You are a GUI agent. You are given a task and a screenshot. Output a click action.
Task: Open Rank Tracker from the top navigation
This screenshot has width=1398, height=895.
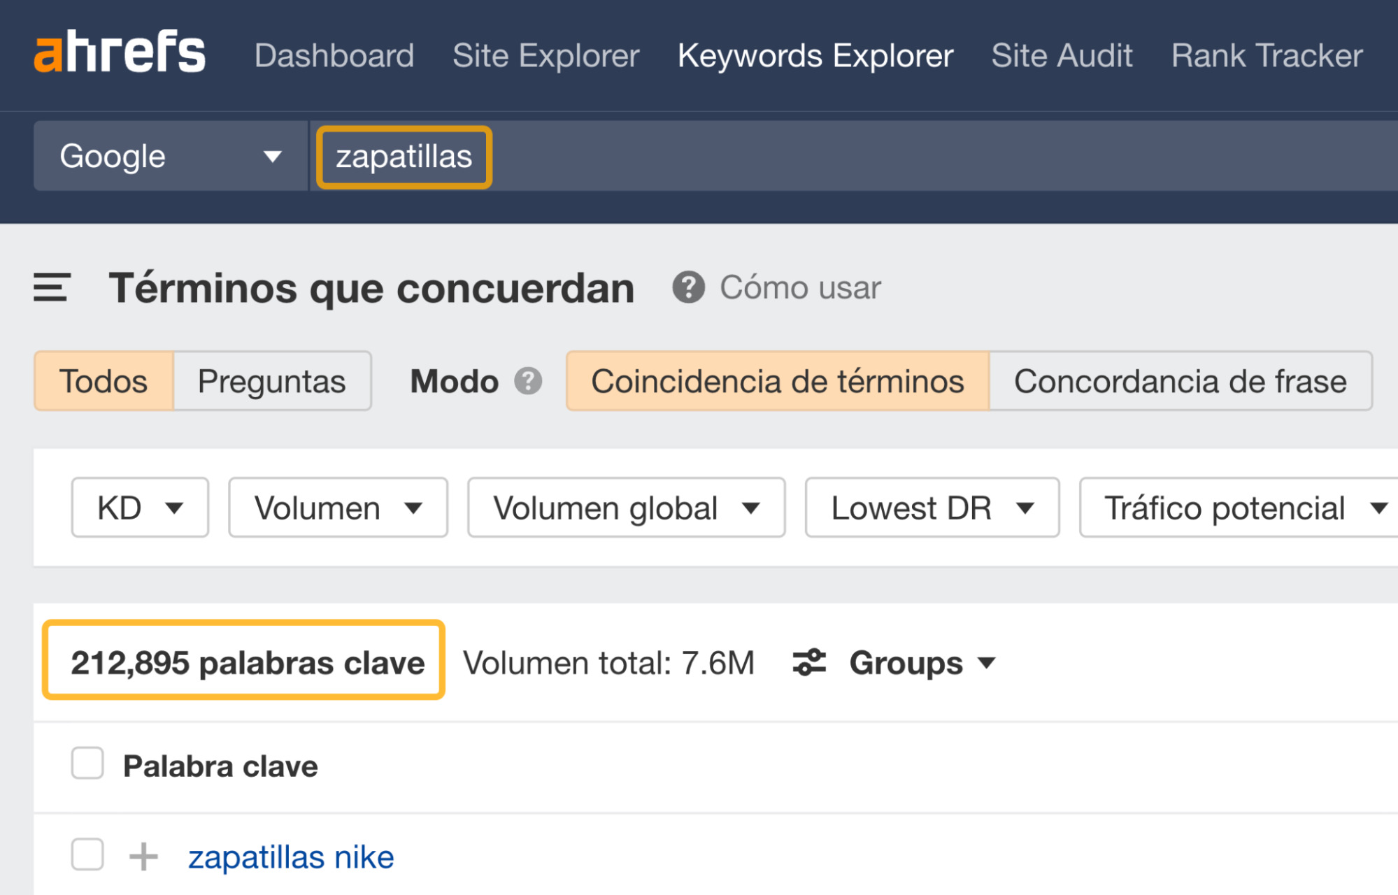pos(1267,55)
